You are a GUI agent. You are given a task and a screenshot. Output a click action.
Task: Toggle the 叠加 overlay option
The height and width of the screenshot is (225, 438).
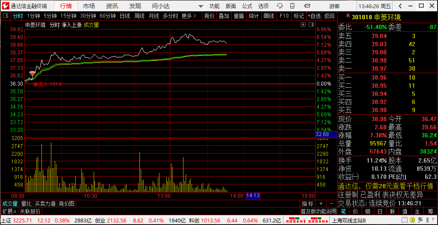coord(224,16)
